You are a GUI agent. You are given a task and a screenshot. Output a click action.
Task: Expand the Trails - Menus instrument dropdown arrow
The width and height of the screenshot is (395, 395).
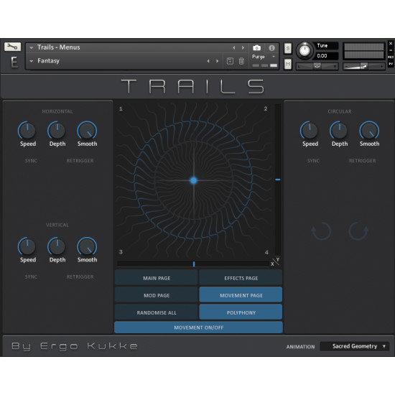click(x=31, y=47)
